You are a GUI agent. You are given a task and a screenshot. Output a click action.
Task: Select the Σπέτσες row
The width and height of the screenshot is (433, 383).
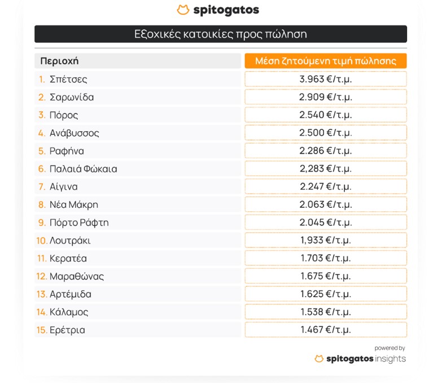138,79
